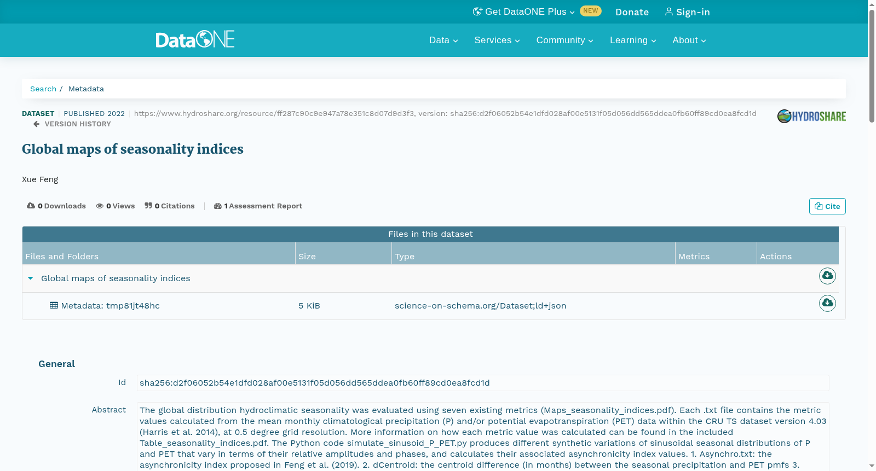The image size is (876, 471).
Task: Click the version history back arrow
Action: [37, 124]
